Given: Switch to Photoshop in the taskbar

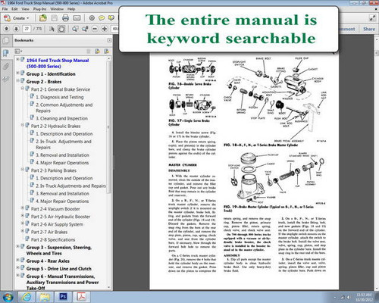Looking at the screenshot, I should [63, 297].
